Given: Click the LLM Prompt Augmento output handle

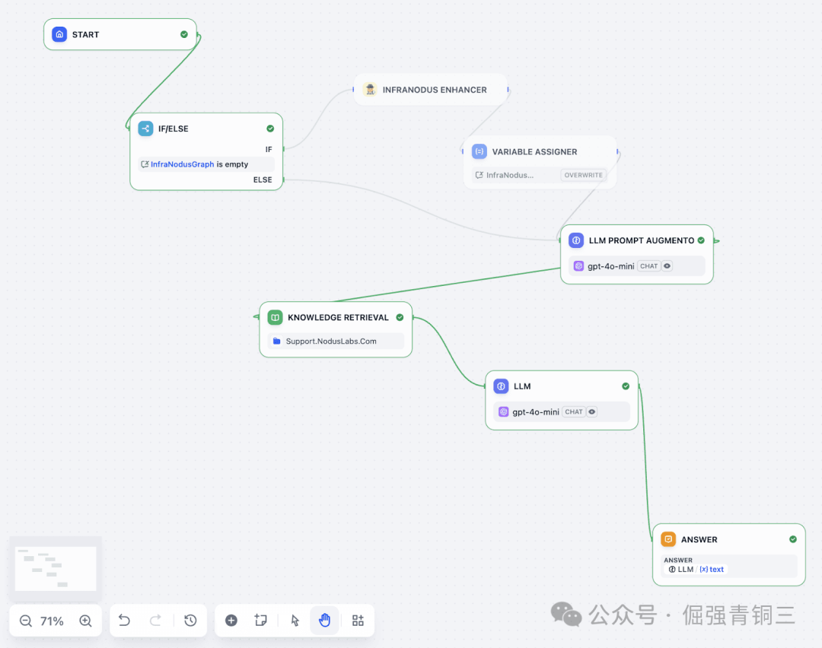Looking at the screenshot, I should coord(715,240).
